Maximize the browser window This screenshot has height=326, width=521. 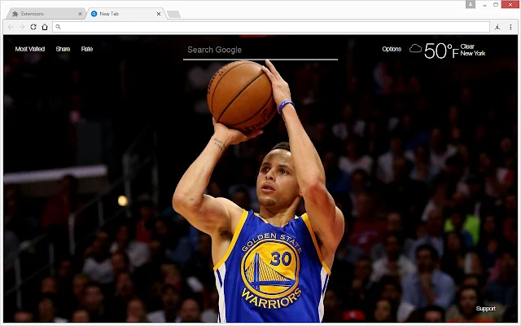496,5
